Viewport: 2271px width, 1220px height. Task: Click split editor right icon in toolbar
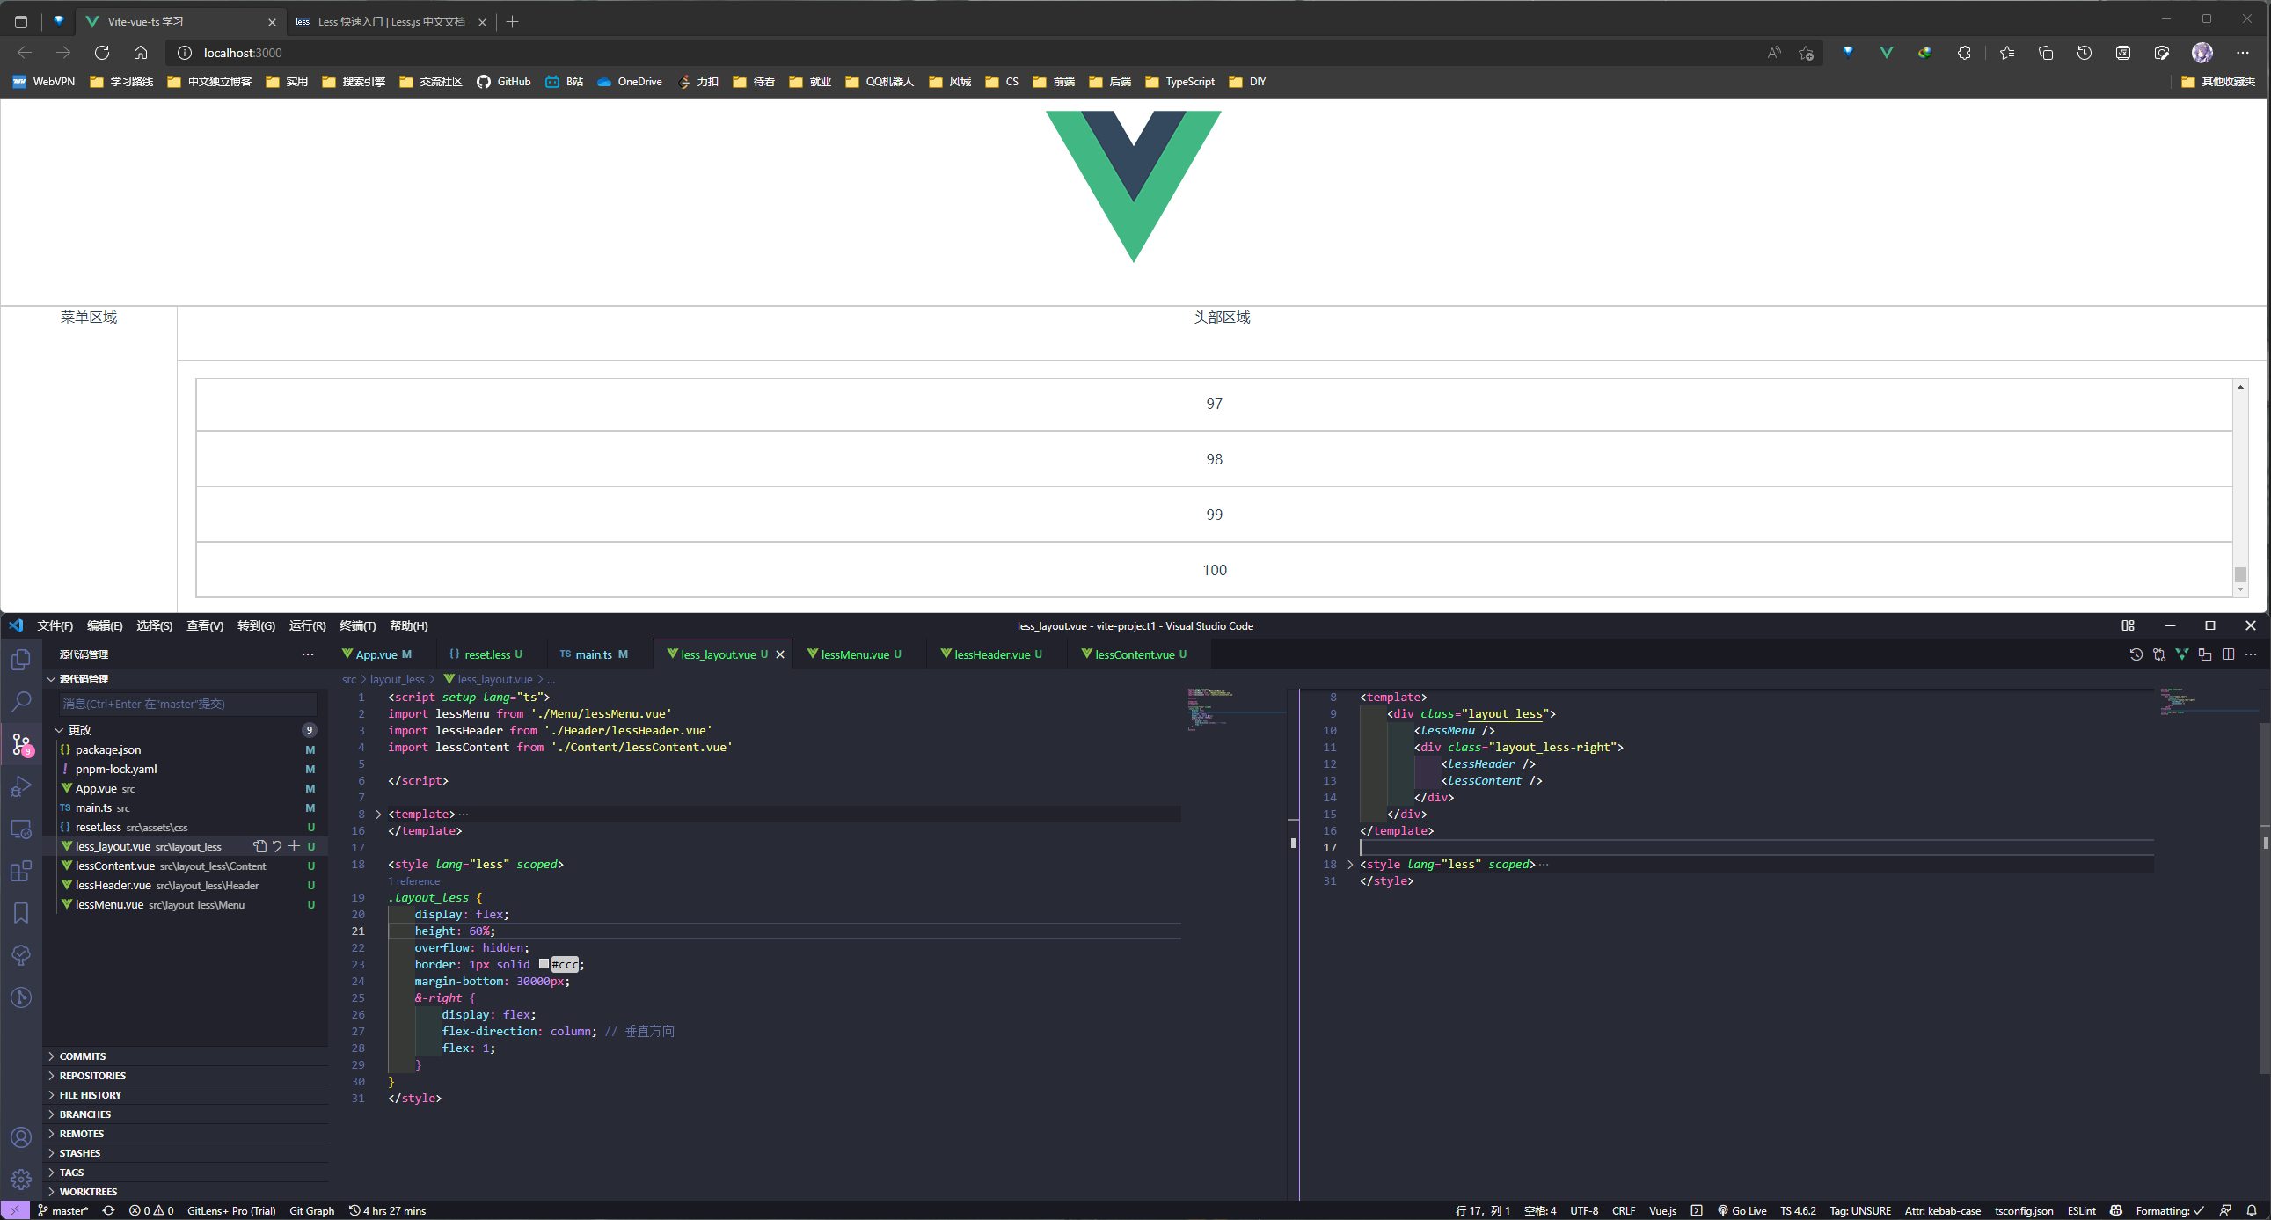pos(2228,654)
